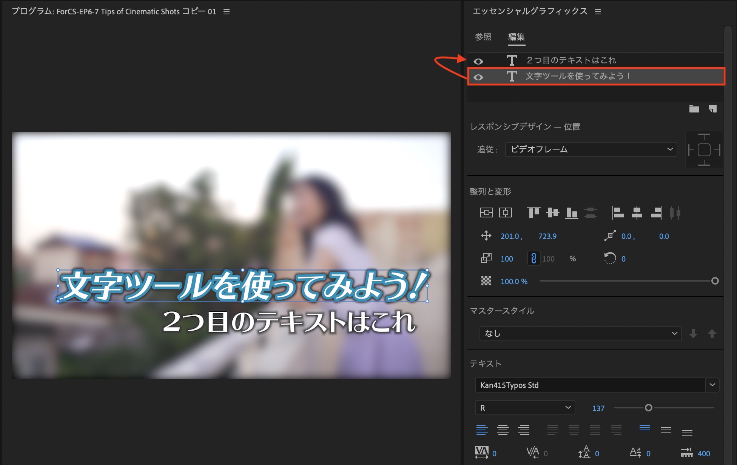Click the new layer icon
Screen dimensions: 737x465
[712, 109]
